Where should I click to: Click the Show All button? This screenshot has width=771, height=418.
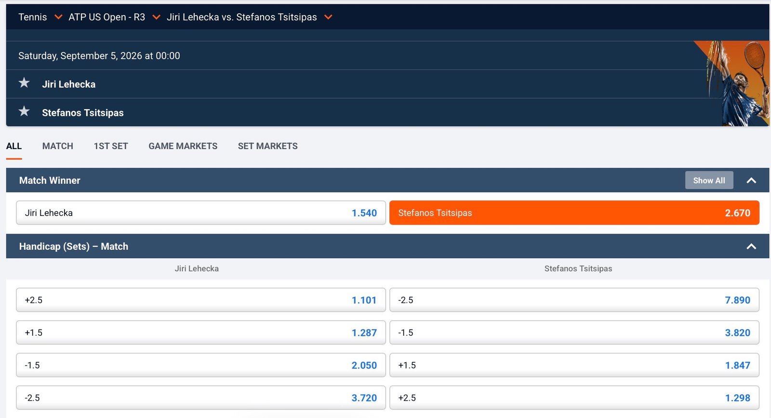pos(709,180)
